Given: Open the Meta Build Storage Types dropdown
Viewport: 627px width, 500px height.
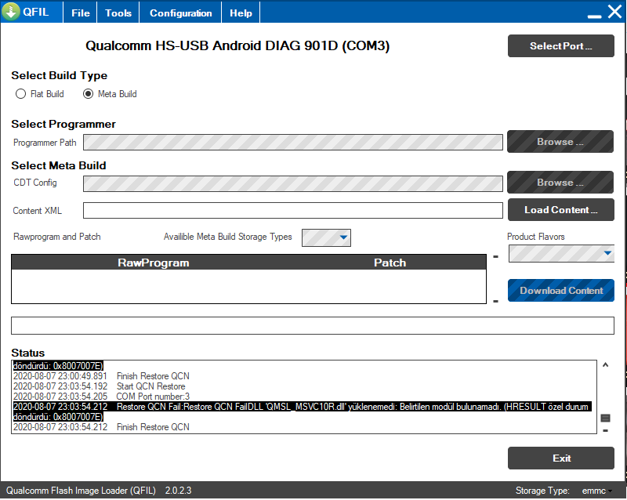Looking at the screenshot, I should pyautogui.click(x=326, y=237).
